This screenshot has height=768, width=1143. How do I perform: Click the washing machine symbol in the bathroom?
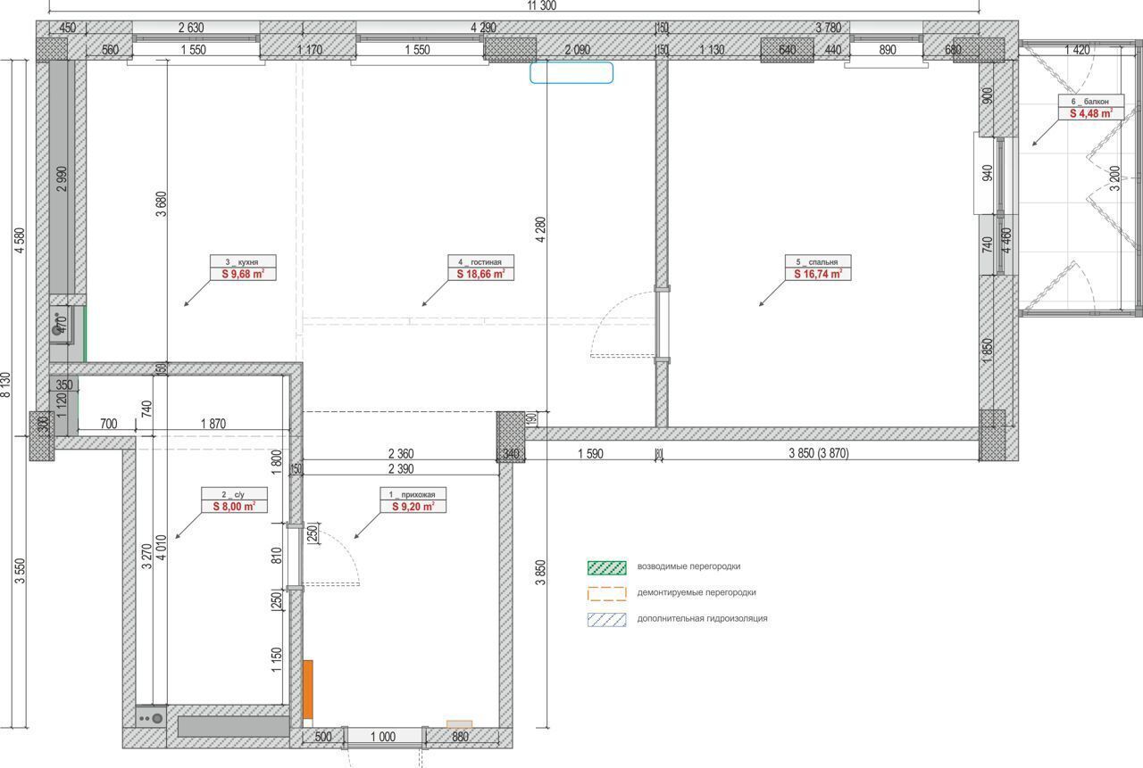click(150, 717)
